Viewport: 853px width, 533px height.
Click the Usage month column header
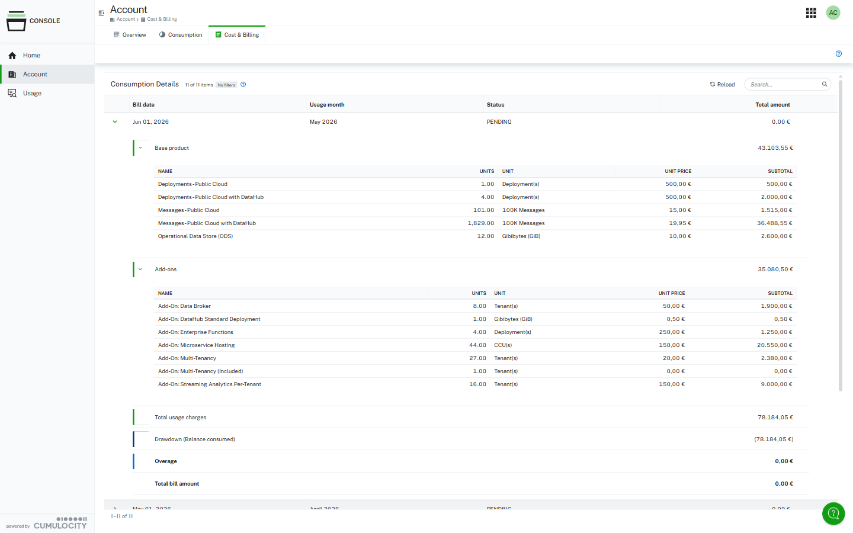(327, 105)
